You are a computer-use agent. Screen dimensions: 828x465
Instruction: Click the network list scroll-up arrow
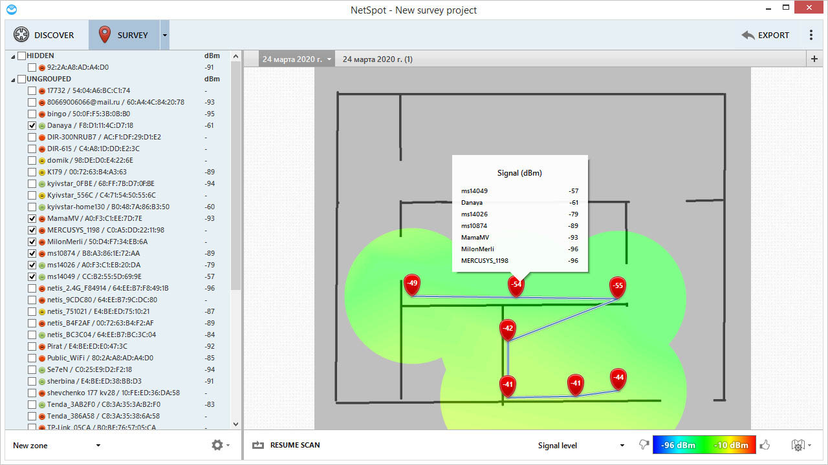pos(235,57)
